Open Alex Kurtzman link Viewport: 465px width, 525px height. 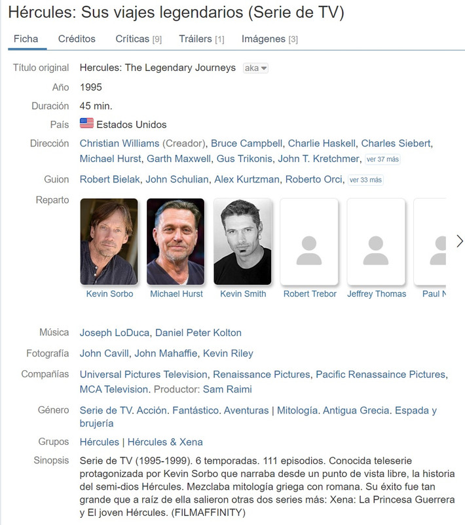[247, 179]
